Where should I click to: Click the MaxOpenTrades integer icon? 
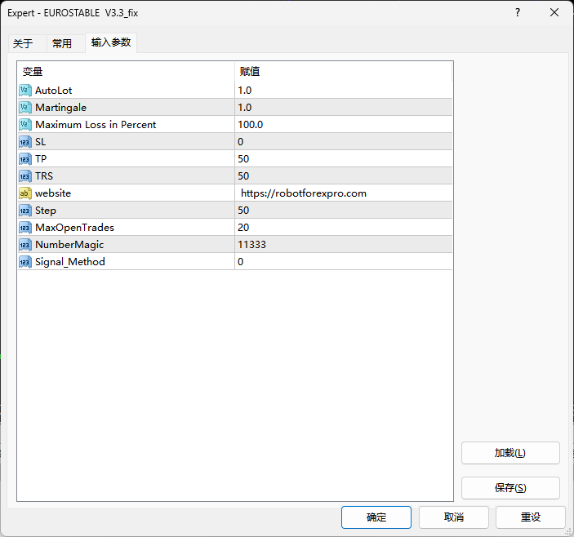click(x=24, y=227)
